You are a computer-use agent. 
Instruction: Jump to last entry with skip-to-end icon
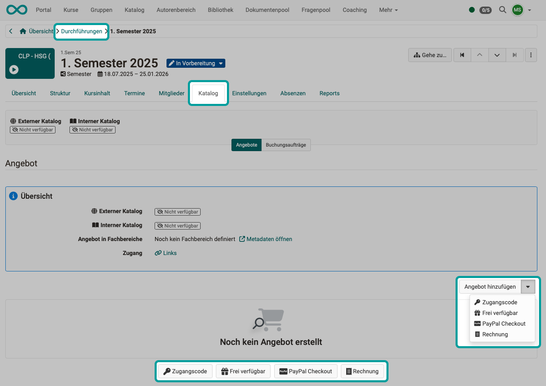coord(514,55)
